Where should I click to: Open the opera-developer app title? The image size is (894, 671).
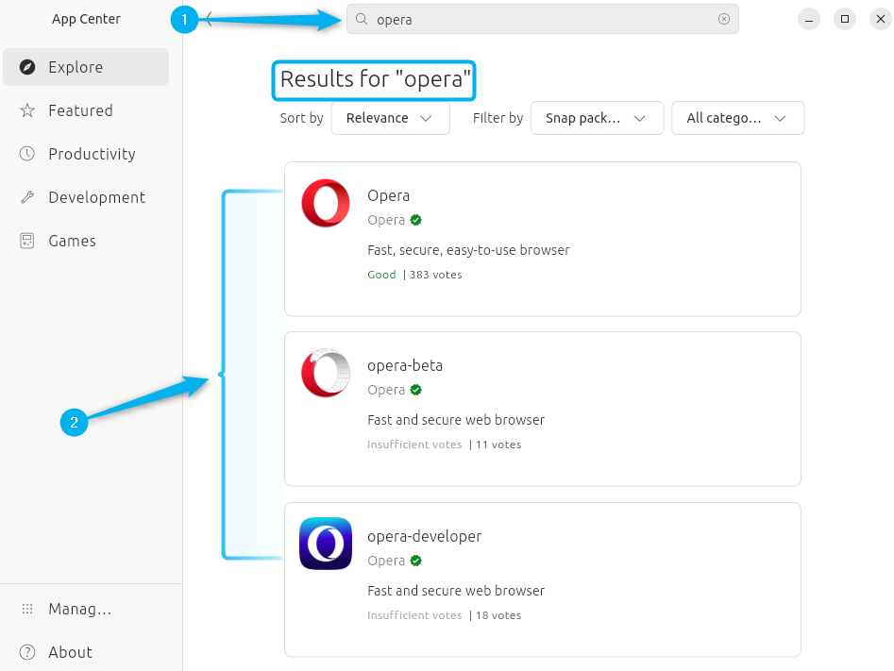click(424, 536)
